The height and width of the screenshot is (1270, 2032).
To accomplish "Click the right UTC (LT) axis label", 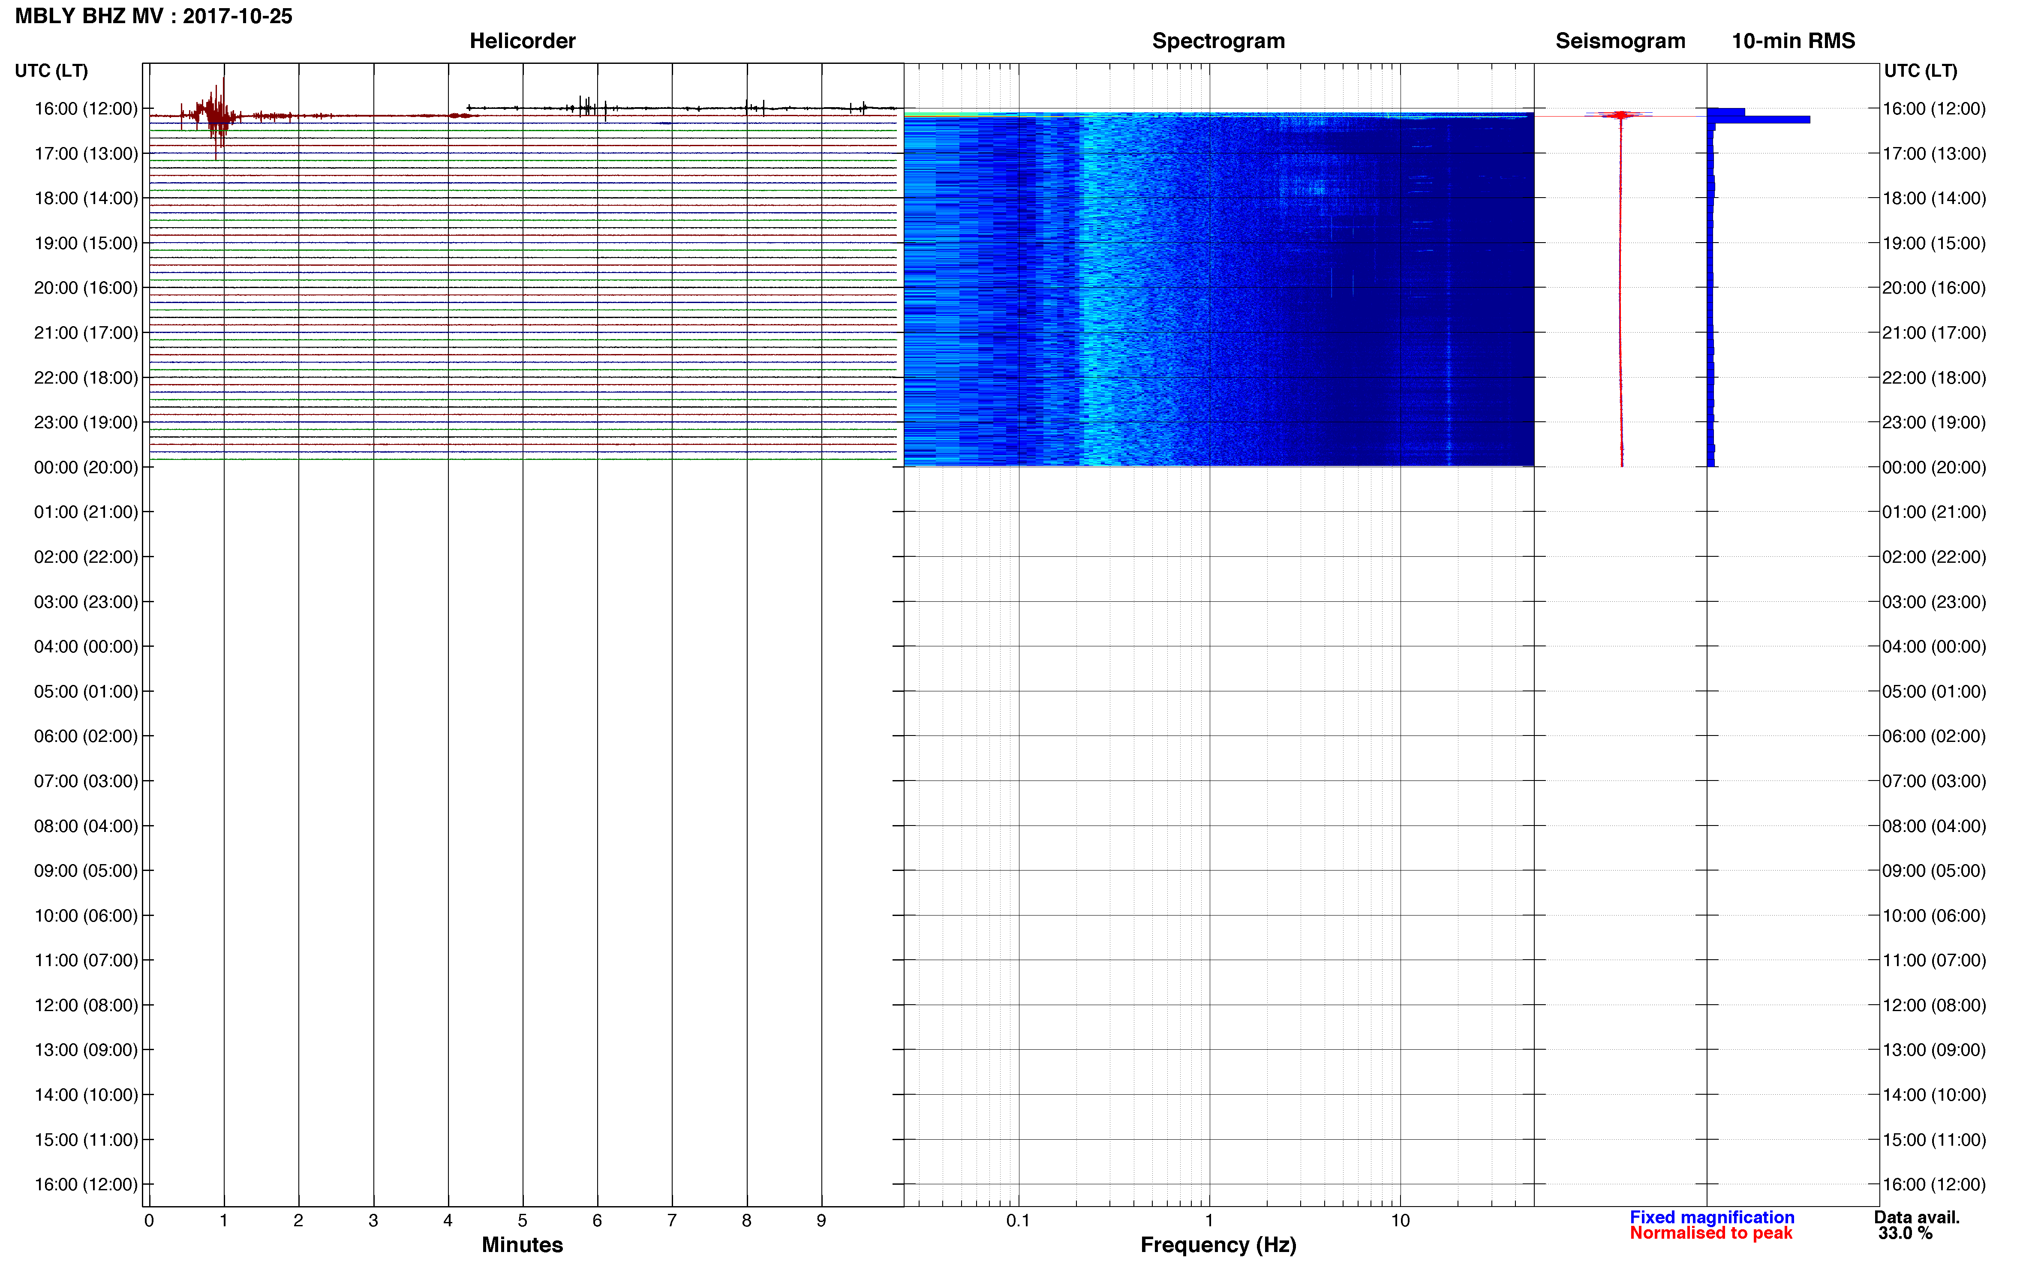I will tap(1920, 71).
